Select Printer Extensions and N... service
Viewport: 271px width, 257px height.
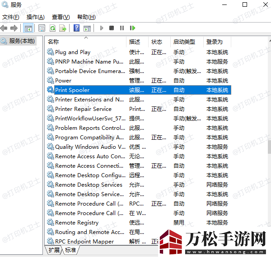pos(89,100)
